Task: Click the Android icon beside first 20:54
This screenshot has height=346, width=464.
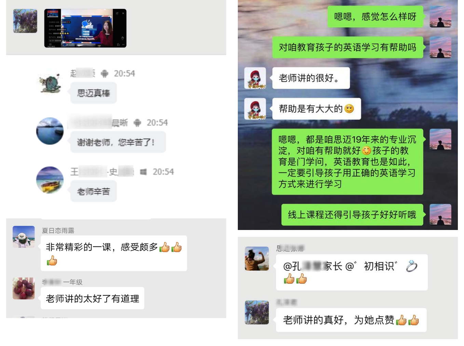Action: [x=105, y=73]
